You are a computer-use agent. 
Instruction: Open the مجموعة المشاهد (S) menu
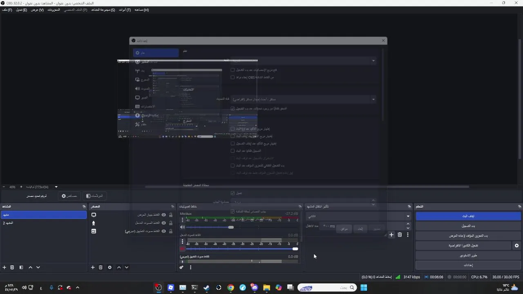click(x=103, y=10)
